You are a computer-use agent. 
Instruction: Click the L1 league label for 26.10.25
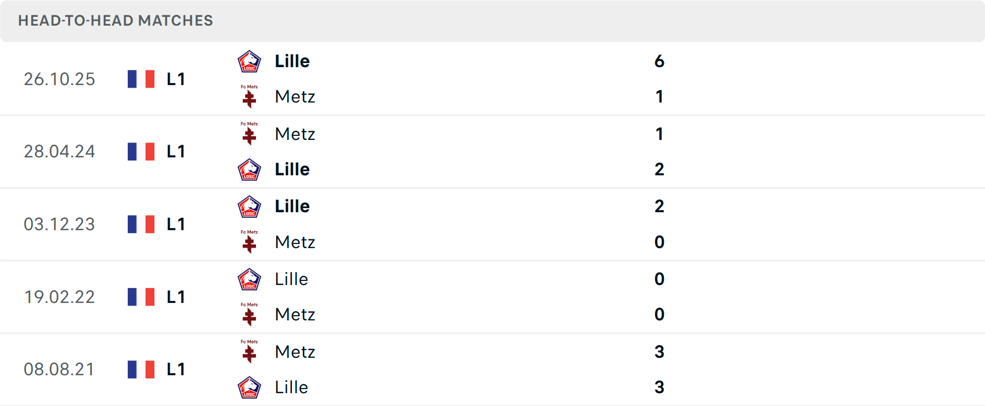click(x=175, y=78)
